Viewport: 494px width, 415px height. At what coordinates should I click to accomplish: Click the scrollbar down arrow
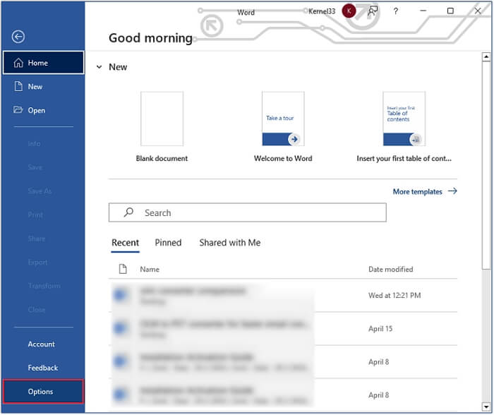pos(486,407)
